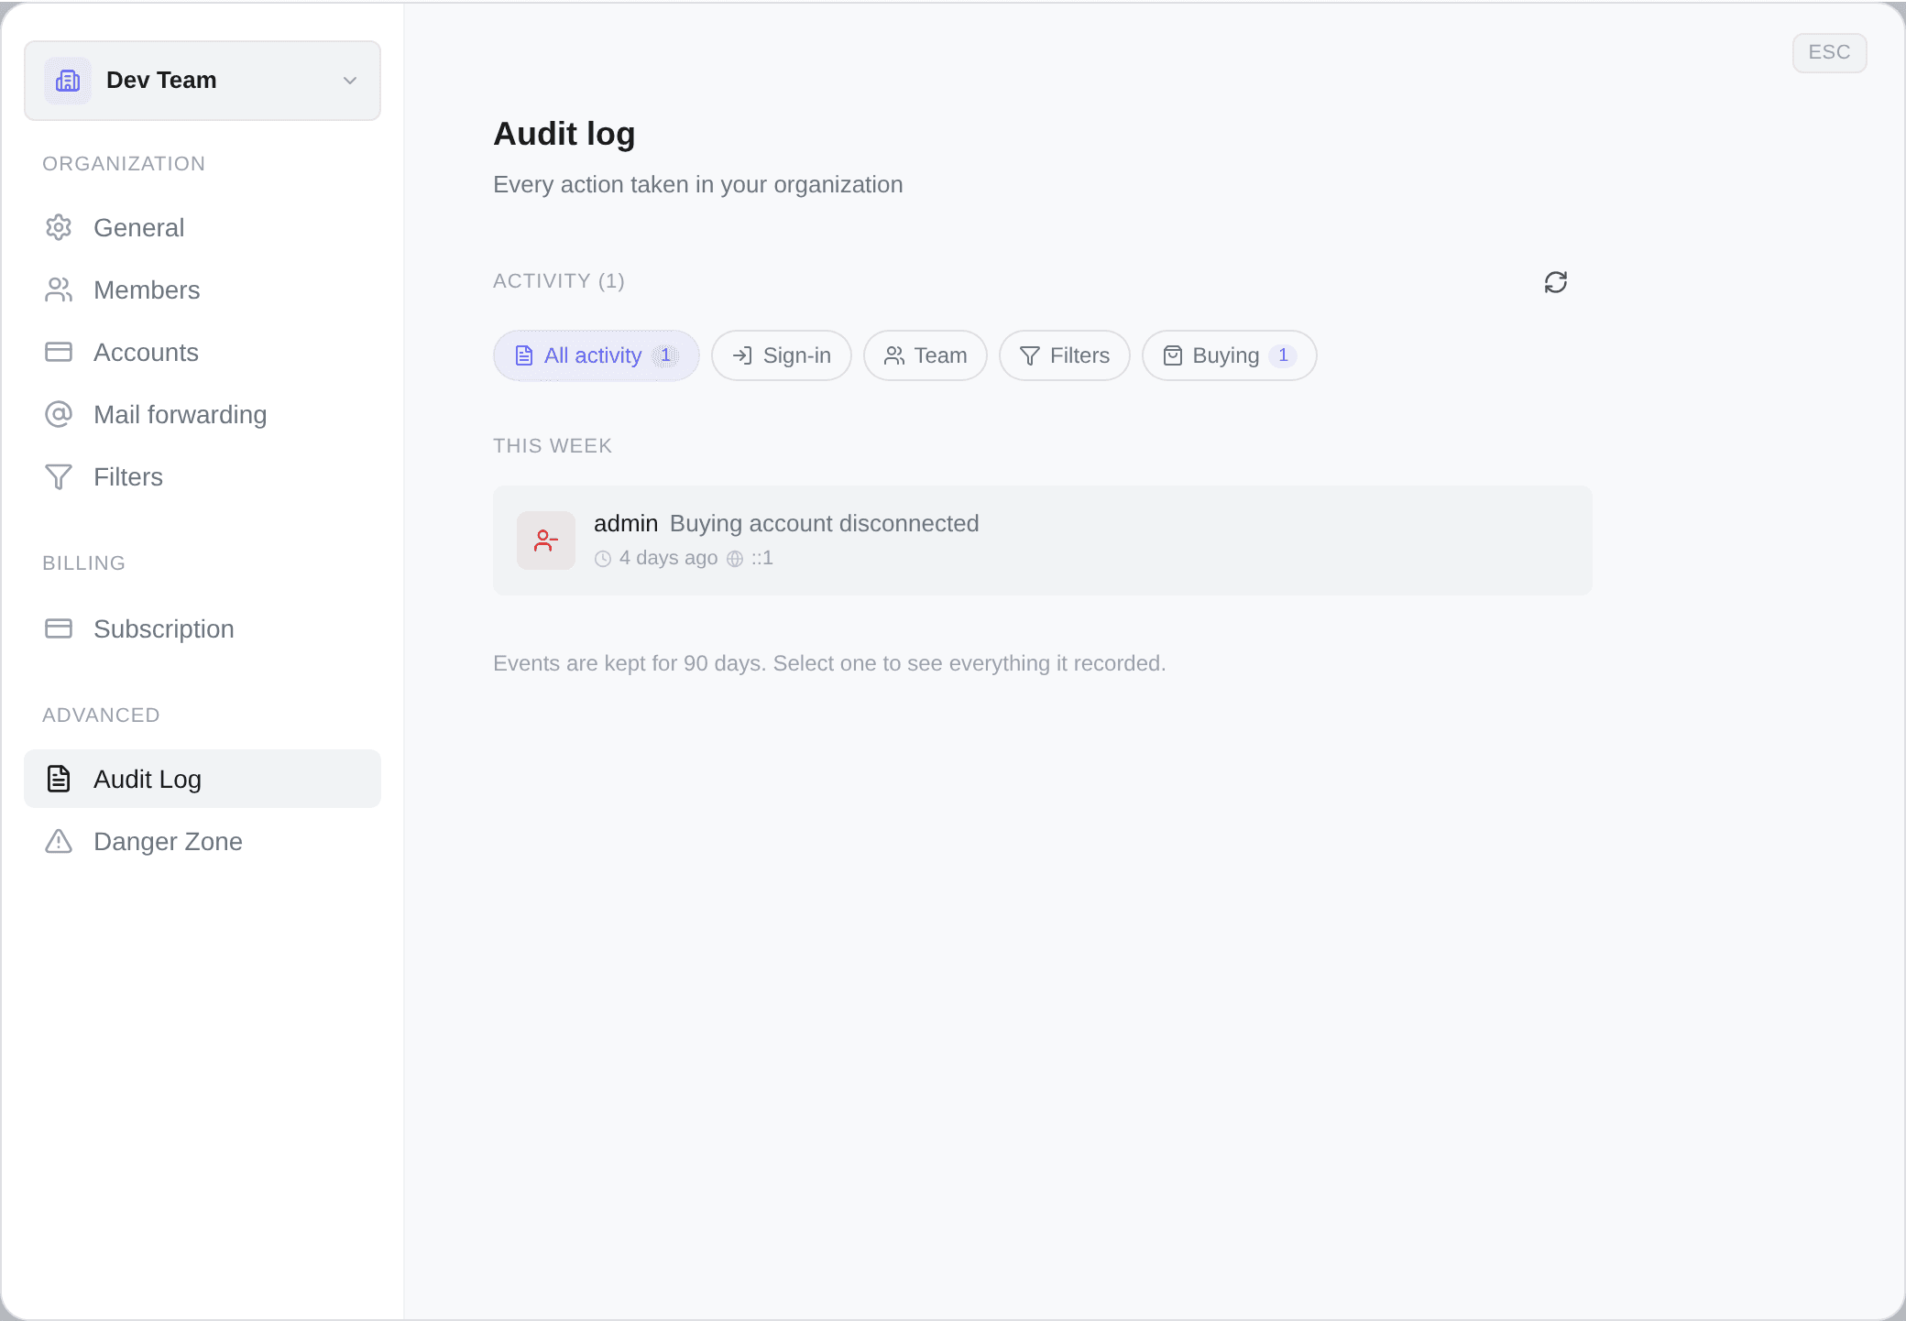The image size is (1906, 1321).
Task: Go to Mail forwarding settings
Action: pyautogui.click(x=203, y=414)
